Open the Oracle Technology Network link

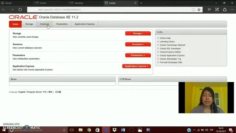click(x=173, y=45)
